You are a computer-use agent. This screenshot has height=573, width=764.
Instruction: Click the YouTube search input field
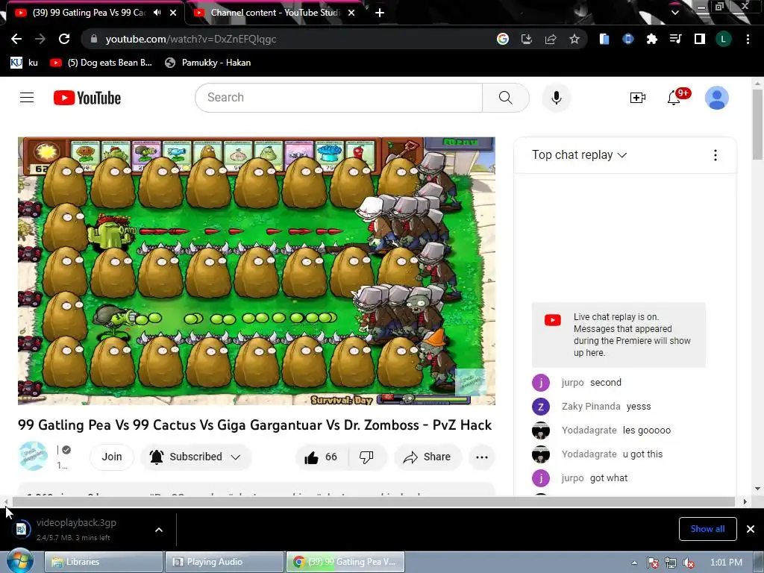339,98
